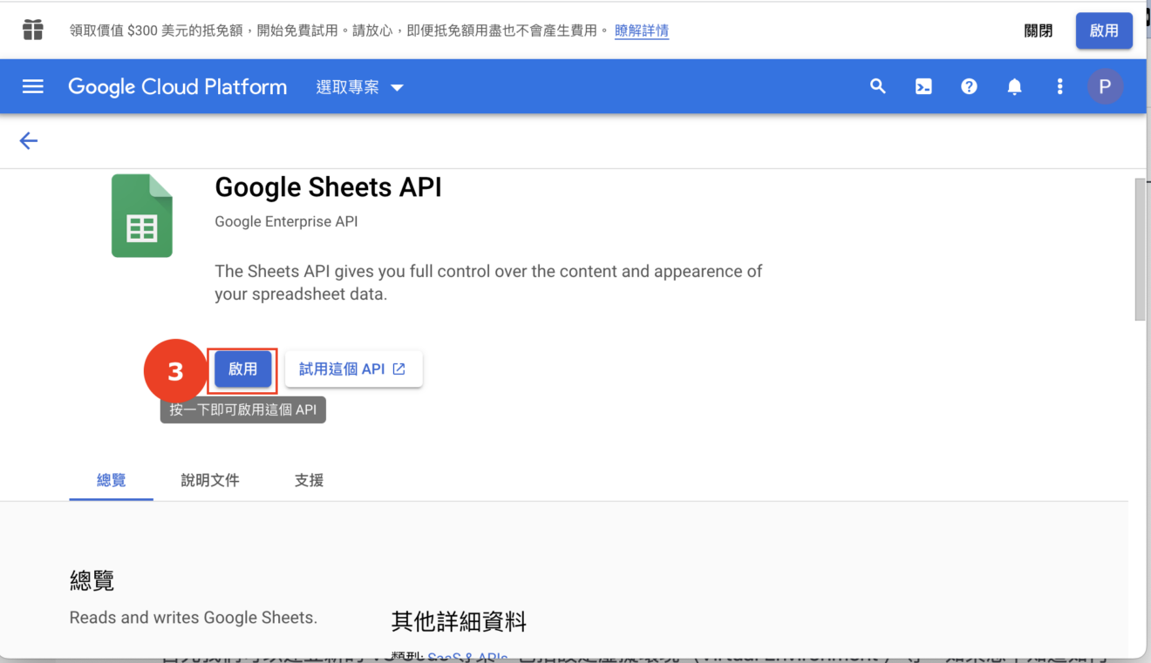
Task: Click the gift box icon in banner
Action: 33,30
